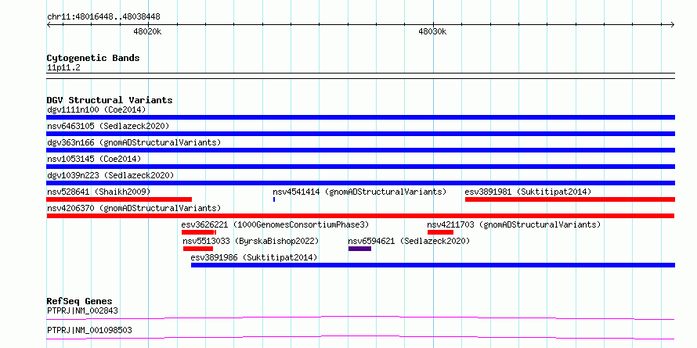Click the 48020k ruler label
This screenshot has height=348, width=697.
(147, 32)
